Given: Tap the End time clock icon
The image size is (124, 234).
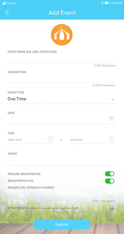Looking at the screenshot, I should [112, 139].
